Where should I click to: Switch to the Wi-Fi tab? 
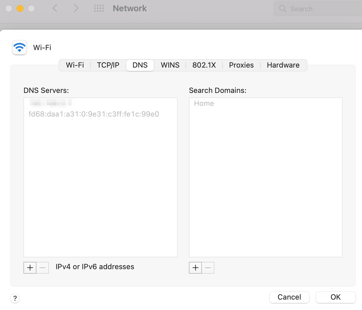click(x=75, y=65)
